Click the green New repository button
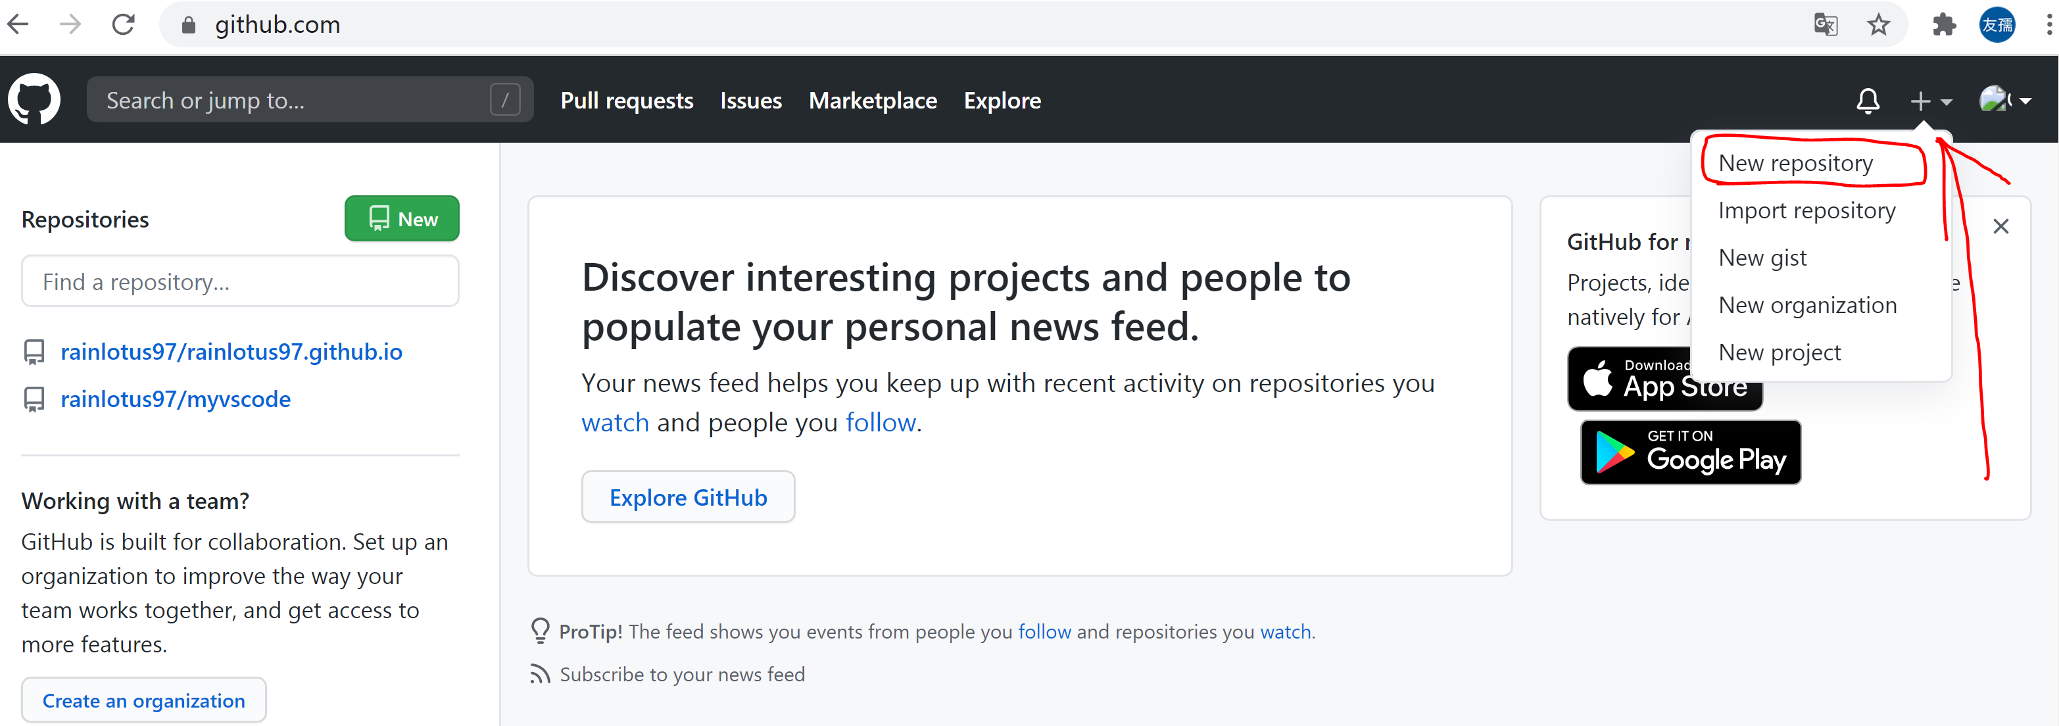Image resolution: width=2059 pixels, height=726 pixels. [401, 218]
